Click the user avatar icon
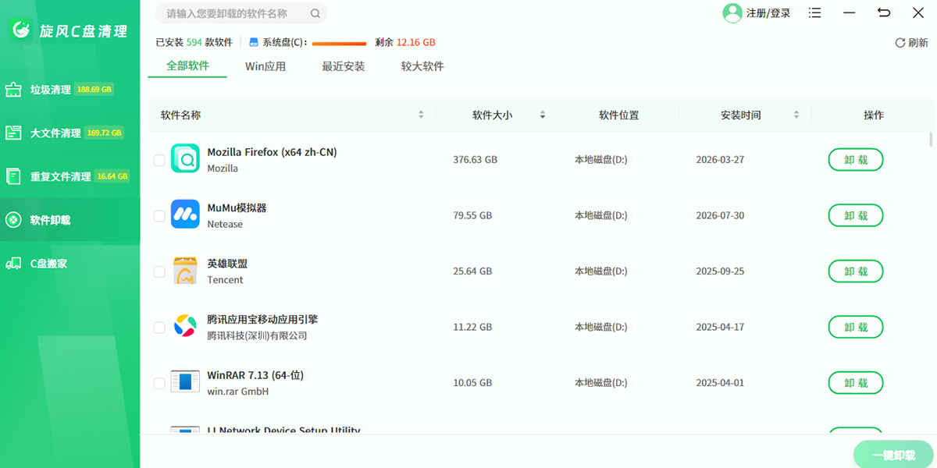This screenshot has height=468, width=937. [x=732, y=13]
